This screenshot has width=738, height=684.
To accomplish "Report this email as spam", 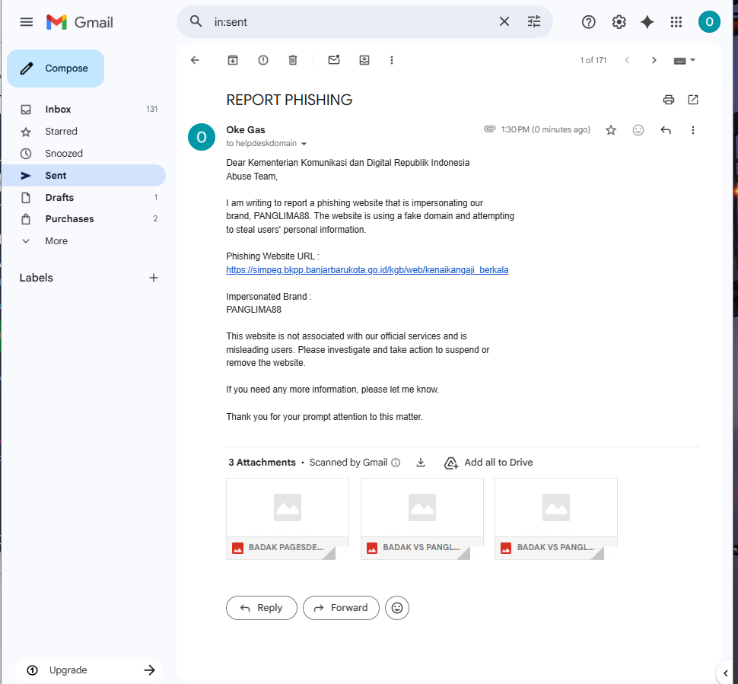I will [263, 60].
